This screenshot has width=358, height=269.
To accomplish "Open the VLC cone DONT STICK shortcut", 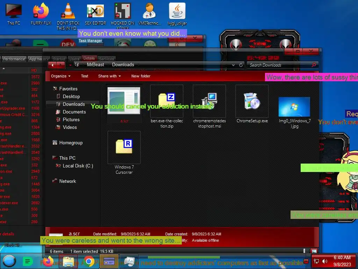I will [x=68, y=16].
